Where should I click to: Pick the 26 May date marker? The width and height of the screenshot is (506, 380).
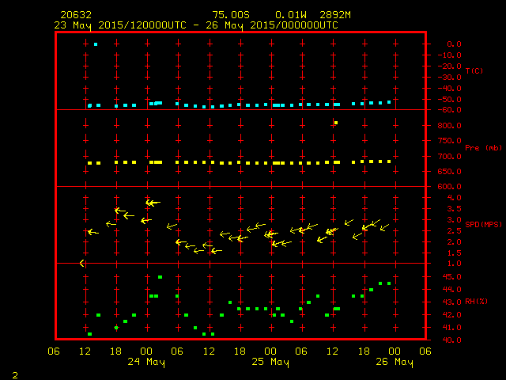tap(394, 363)
